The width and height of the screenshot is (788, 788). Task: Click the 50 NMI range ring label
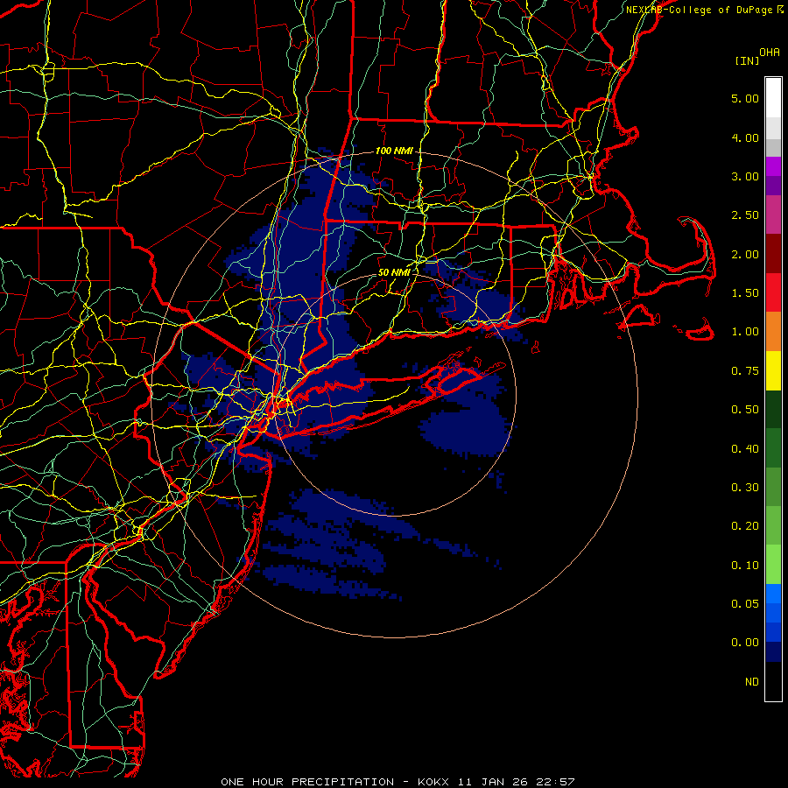point(394,272)
